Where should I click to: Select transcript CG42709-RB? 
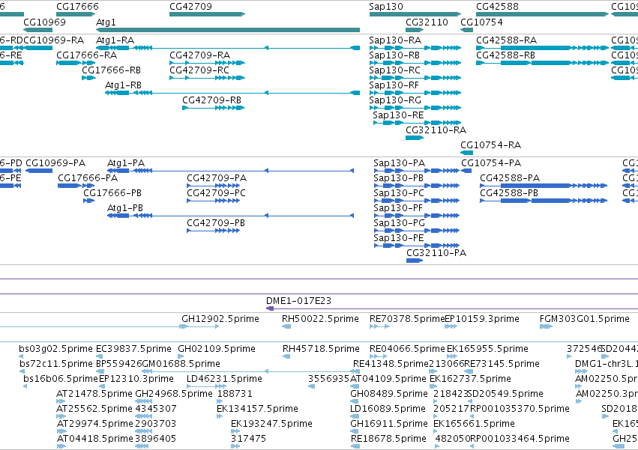[214, 108]
